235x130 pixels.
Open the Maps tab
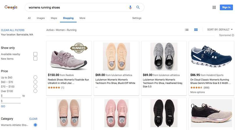coord(54,18)
